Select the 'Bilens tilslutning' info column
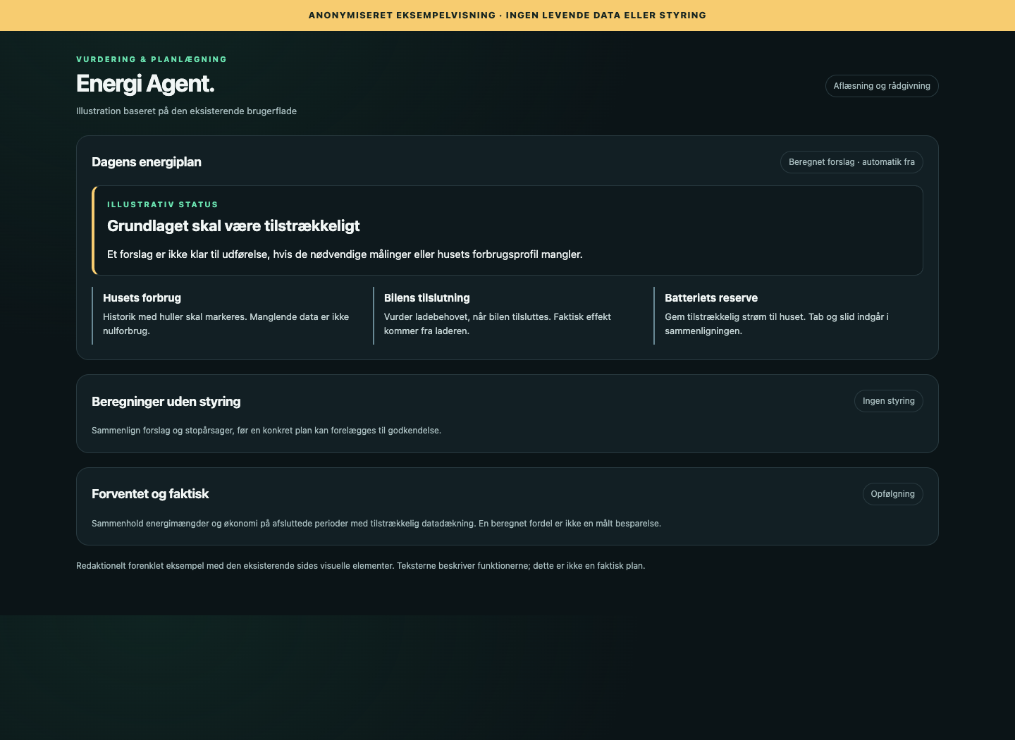This screenshot has width=1015, height=740. (x=508, y=316)
